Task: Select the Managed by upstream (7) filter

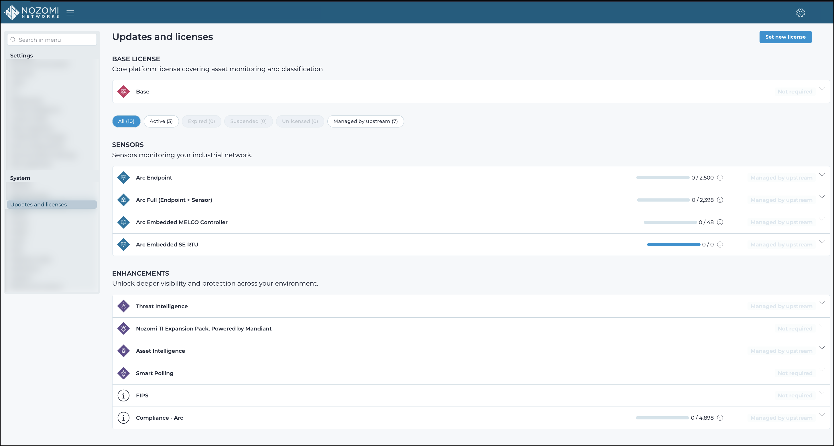Action: coord(365,121)
